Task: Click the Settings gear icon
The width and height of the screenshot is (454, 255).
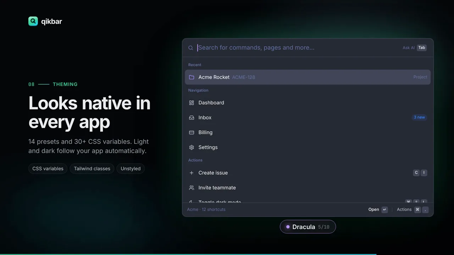Action: (192, 147)
